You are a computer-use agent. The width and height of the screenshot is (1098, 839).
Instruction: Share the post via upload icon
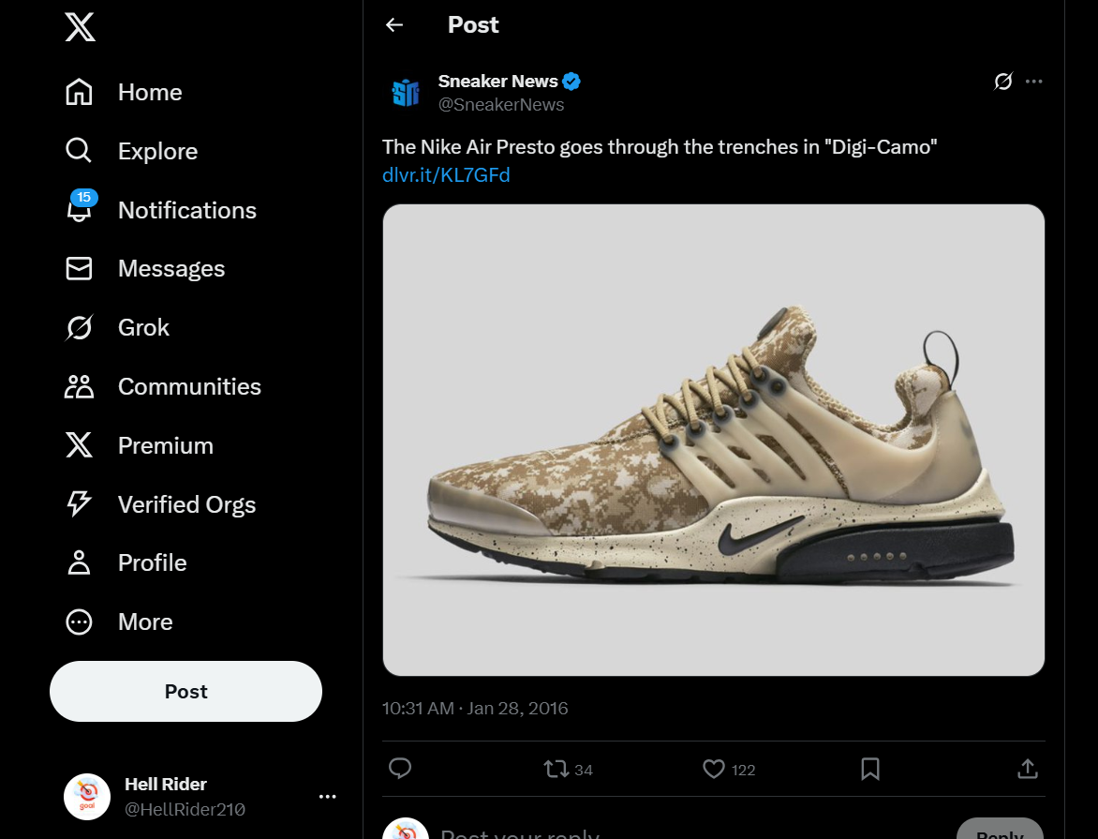1027,769
